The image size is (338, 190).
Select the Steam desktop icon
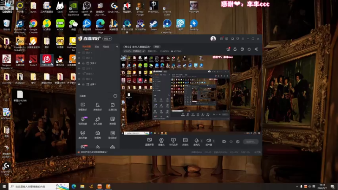pos(153,25)
